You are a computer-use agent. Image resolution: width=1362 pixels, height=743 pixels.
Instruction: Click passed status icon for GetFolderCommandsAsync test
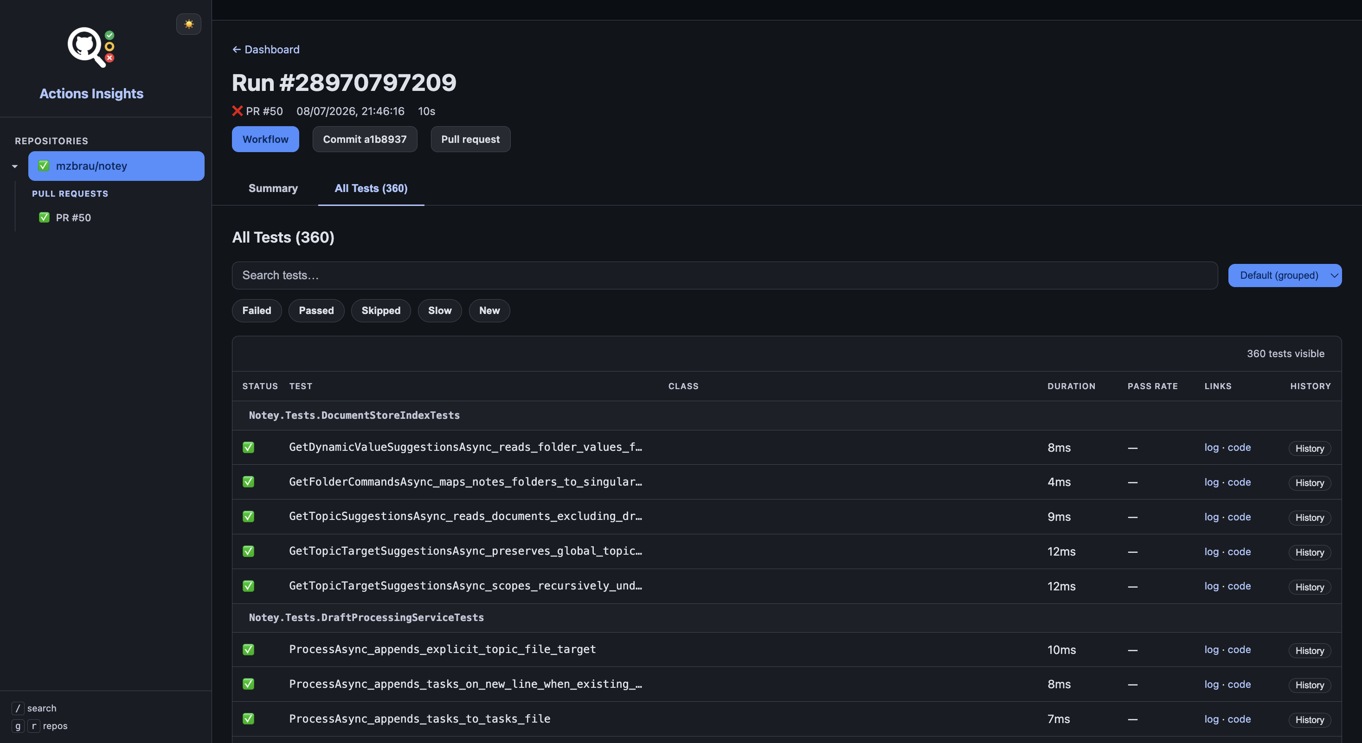(x=249, y=482)
